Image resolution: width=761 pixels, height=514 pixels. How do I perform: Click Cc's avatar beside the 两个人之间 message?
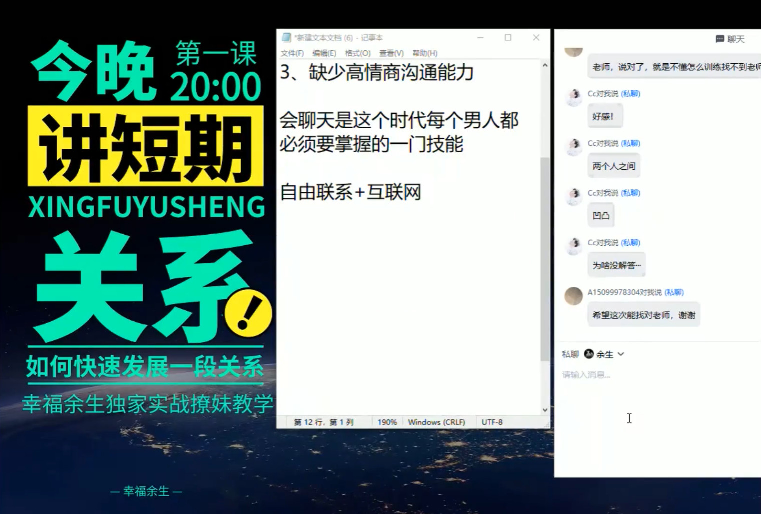pyautogui.click(x=574, y=146)
